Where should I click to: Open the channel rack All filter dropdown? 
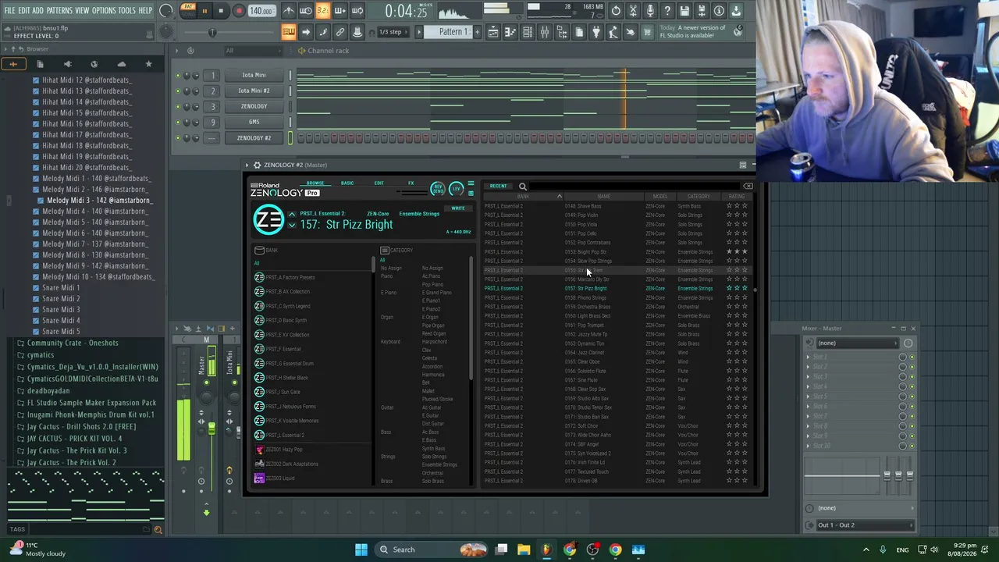tap(254, 51)
